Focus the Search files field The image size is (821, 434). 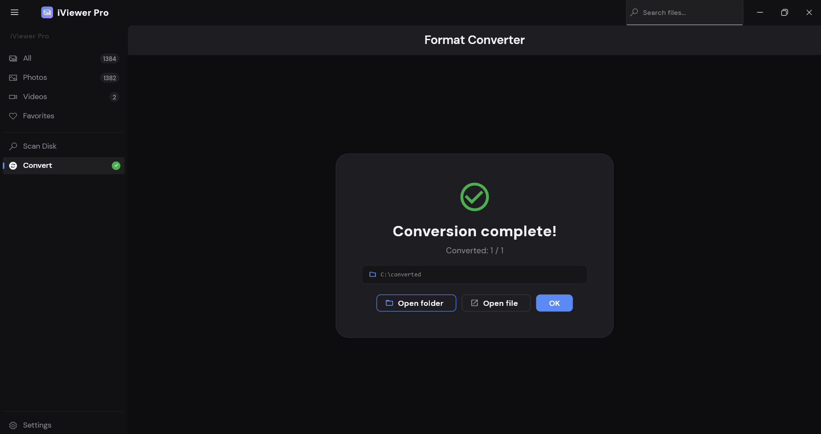pos(685,13)
